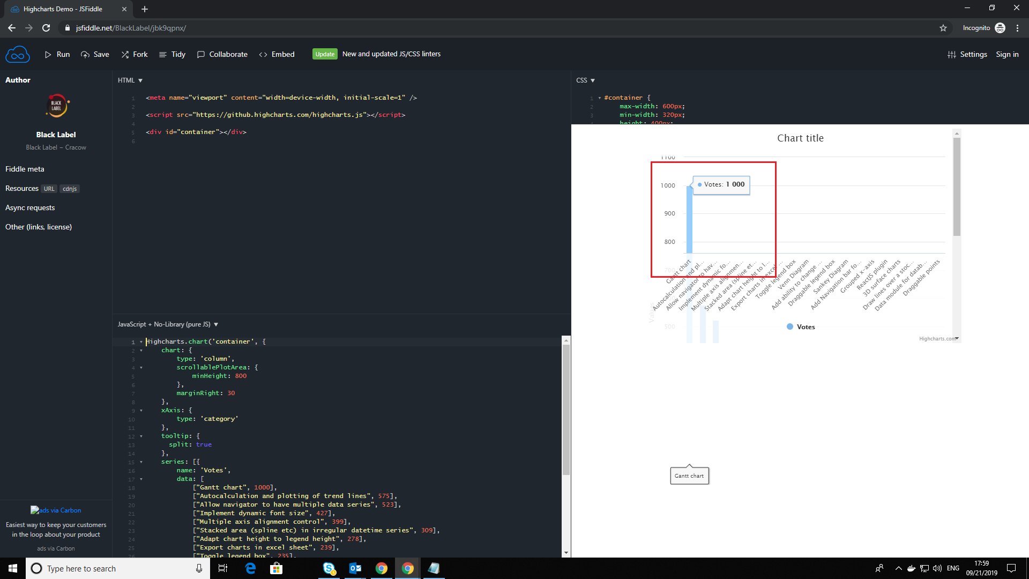This screenshot has height=579, width=1029.
Task: Toggle the Votes legend in the chart
Action: [x=800, y=326]
